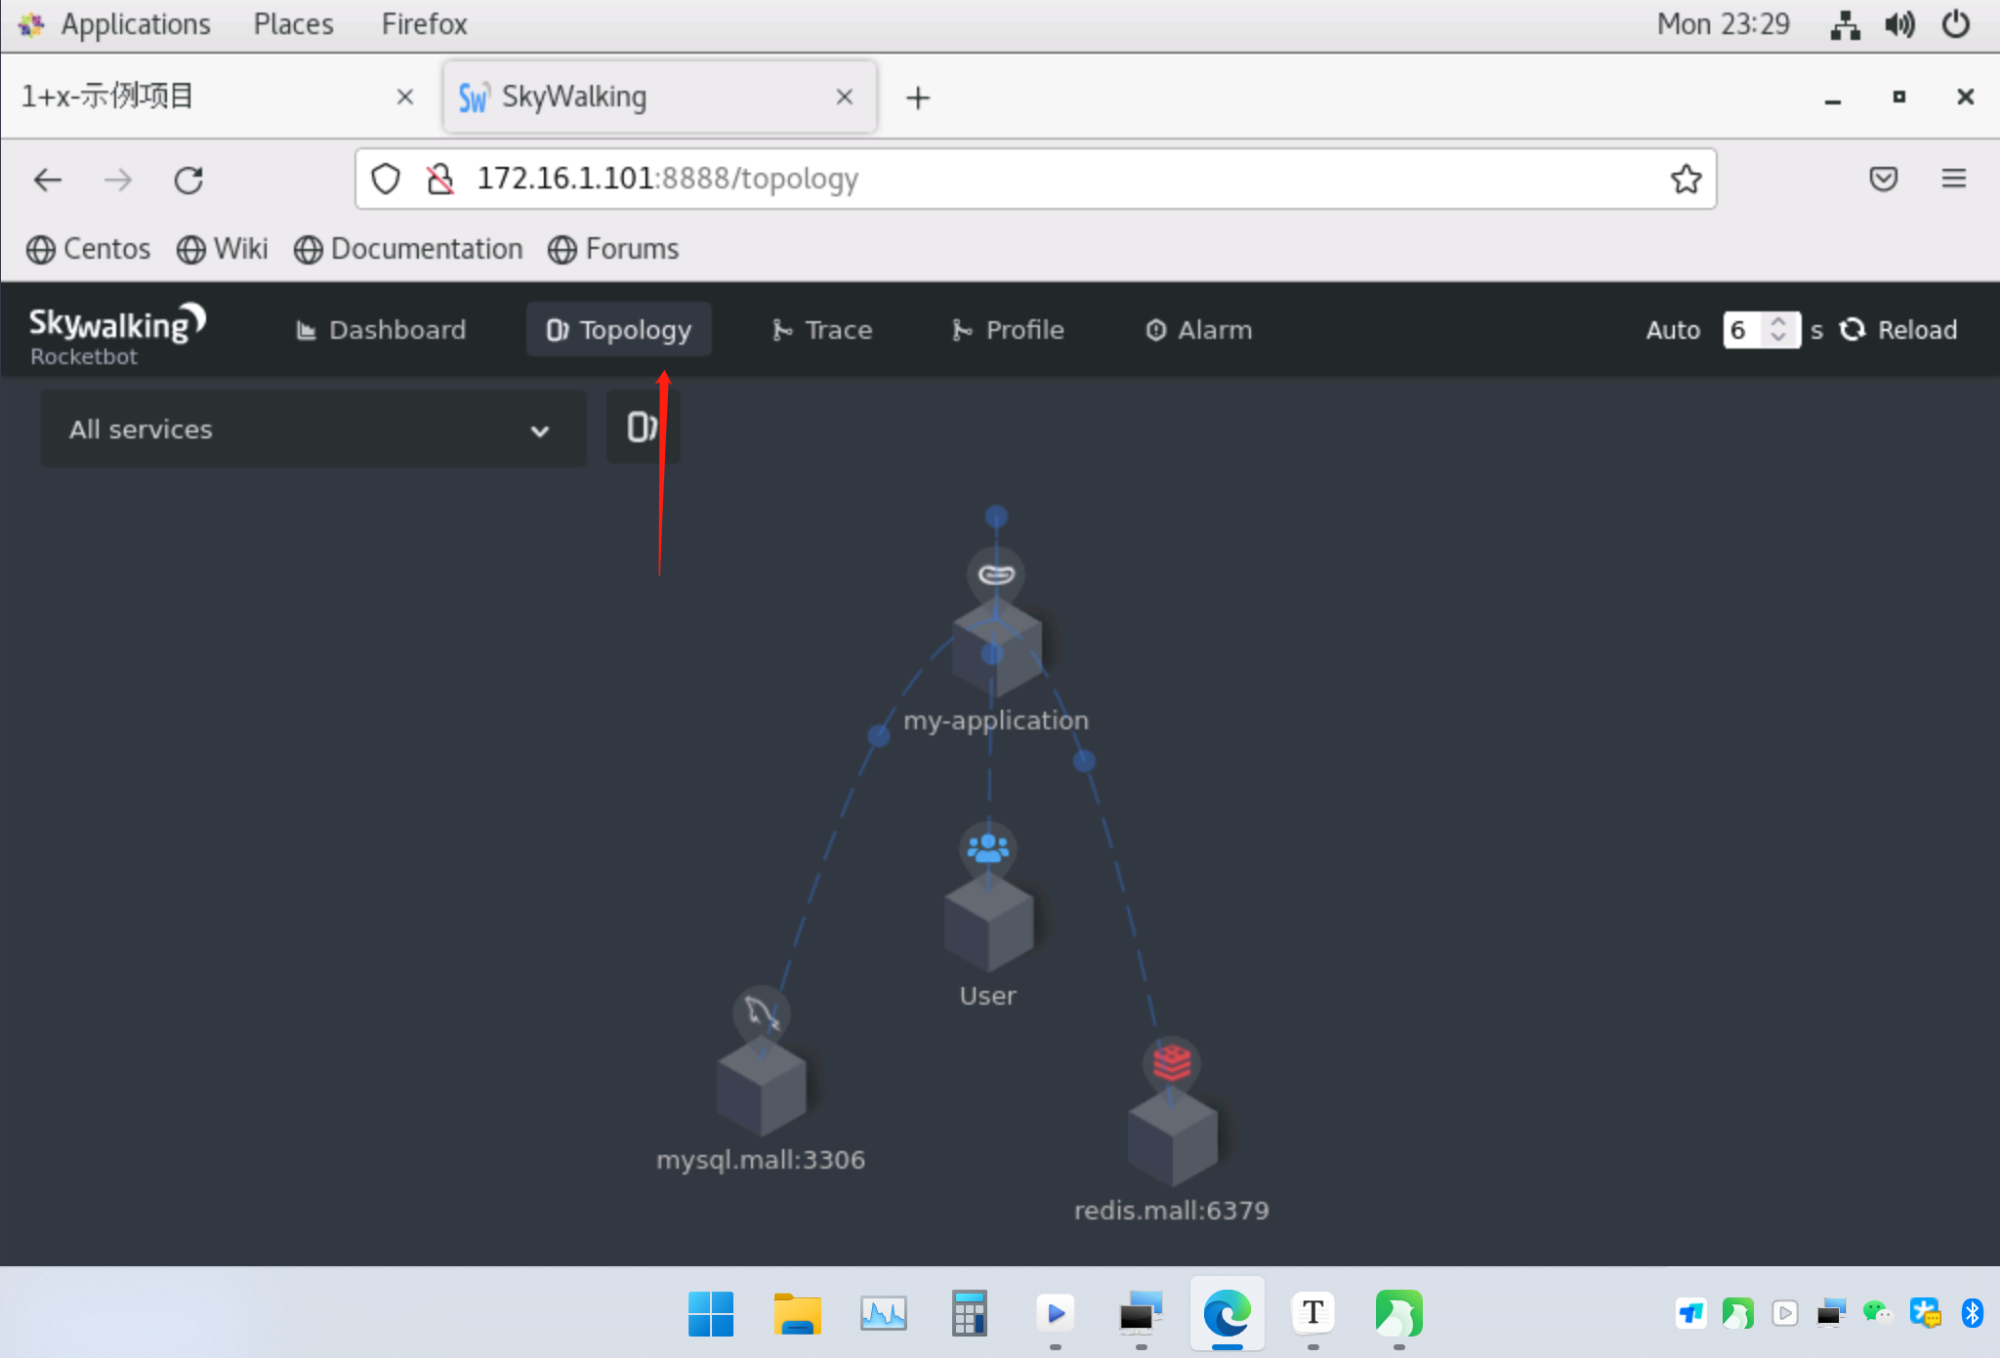Open the Firefox hamburger menu
The width and height of the screenshot is (2000, 1358).
tap(1954, 179)
